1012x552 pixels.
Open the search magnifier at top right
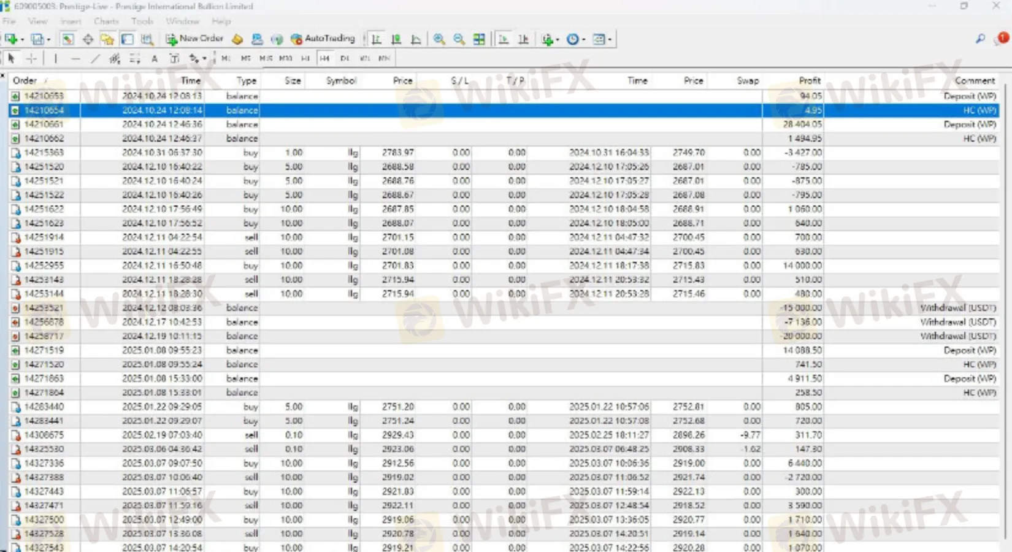coord(980,39)
